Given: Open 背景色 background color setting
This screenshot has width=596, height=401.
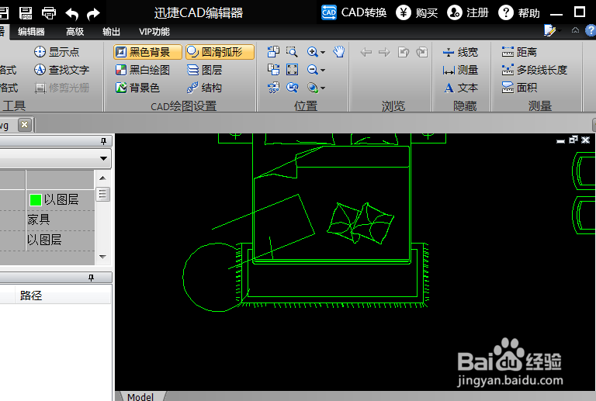Looking at the screenshot, I should pyautogui.click(x=137, y=88).
